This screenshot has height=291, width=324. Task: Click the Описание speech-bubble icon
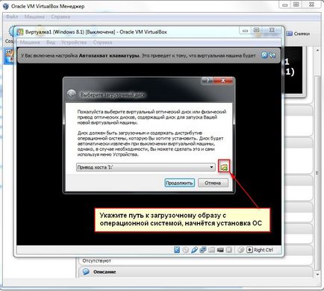point(86,272)
